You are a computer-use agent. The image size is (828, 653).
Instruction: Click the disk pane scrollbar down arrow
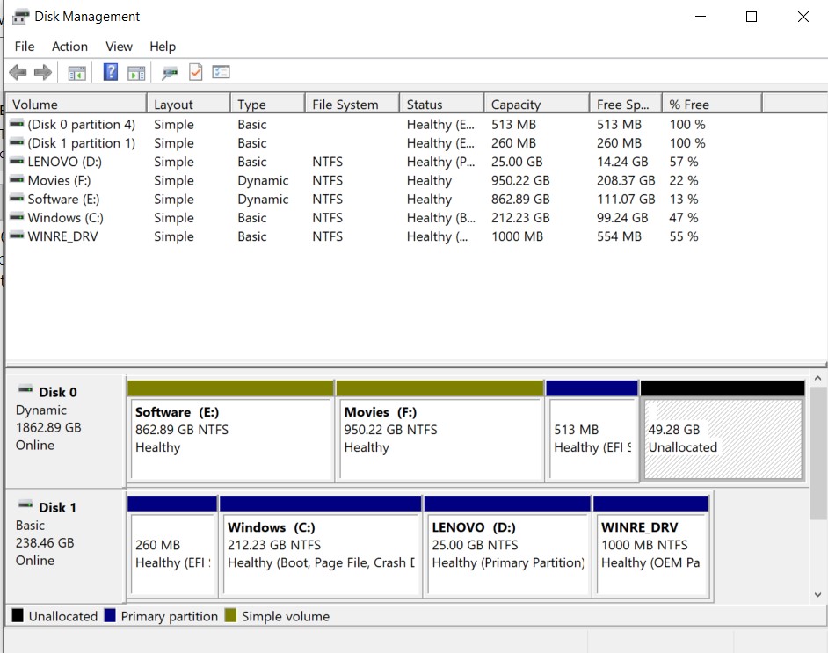(x=818, y=595)
